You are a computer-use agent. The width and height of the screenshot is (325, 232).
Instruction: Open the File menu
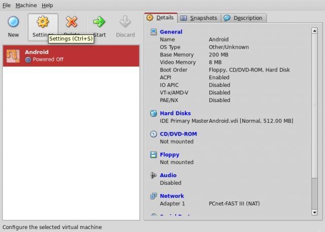click(x=7, y=6)
